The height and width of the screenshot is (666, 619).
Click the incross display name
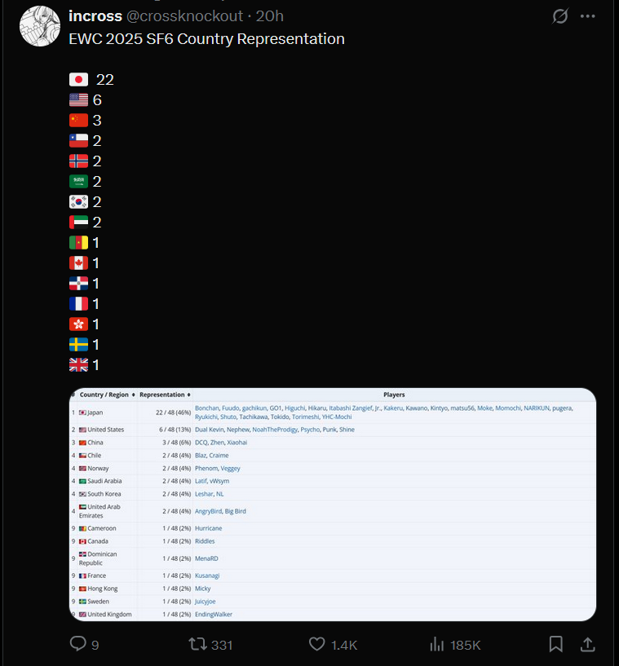tap(95, 16)
